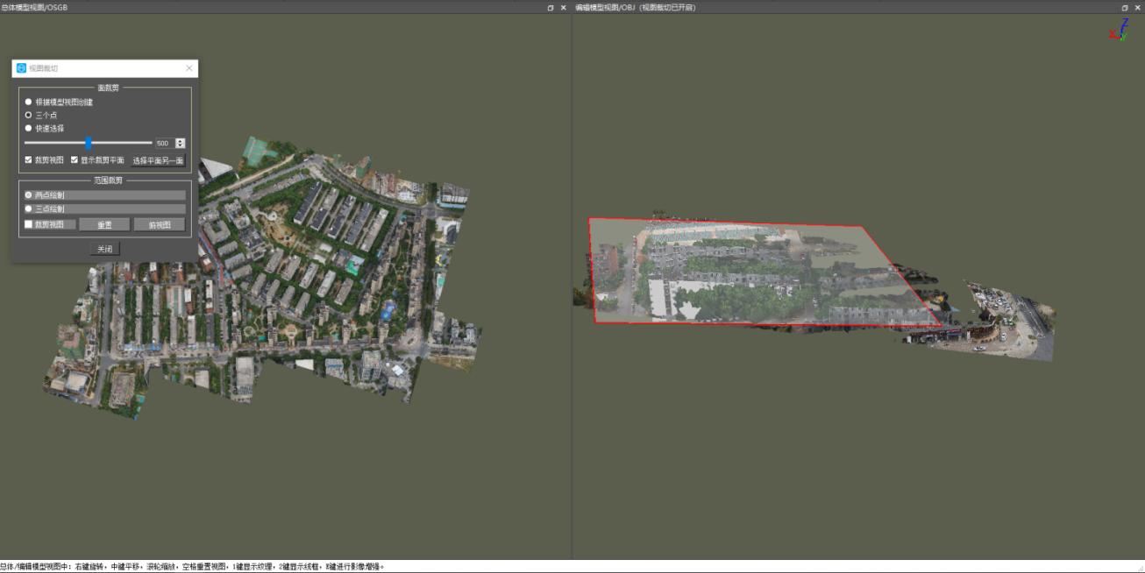The width and height of the screenshot is (1145, 573).
Task: Click the XYZ axis gizmo in the OBJ view
Action: pyautogui.click(x=1119, y=30)
